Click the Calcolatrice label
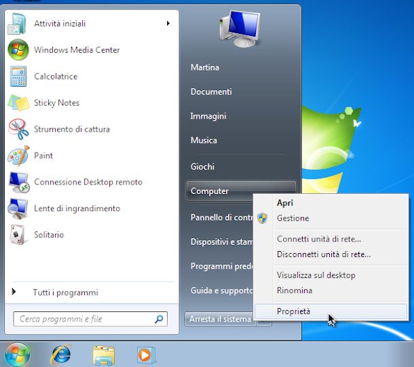The height and width of the screenshot is (367, 414). [x=56, y=76]
